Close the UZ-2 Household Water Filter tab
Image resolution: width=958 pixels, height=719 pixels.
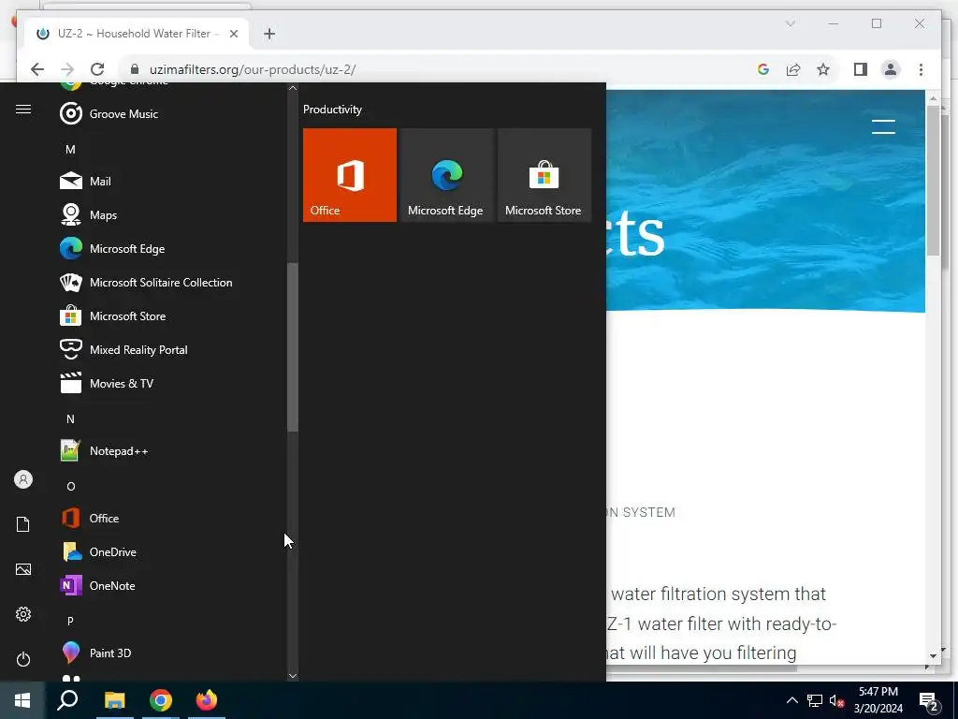tap(233, 34)
